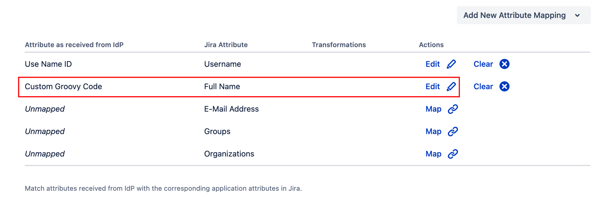Map the Organizations attribute
The width and height of the screenshot is (611, 198).
433,154
